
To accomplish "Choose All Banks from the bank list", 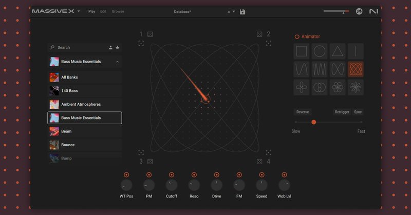I will (85, 77).
